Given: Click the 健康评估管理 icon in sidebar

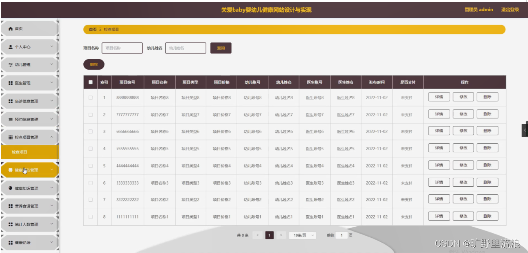Looking at the screenshot, I should coord(10,170).
